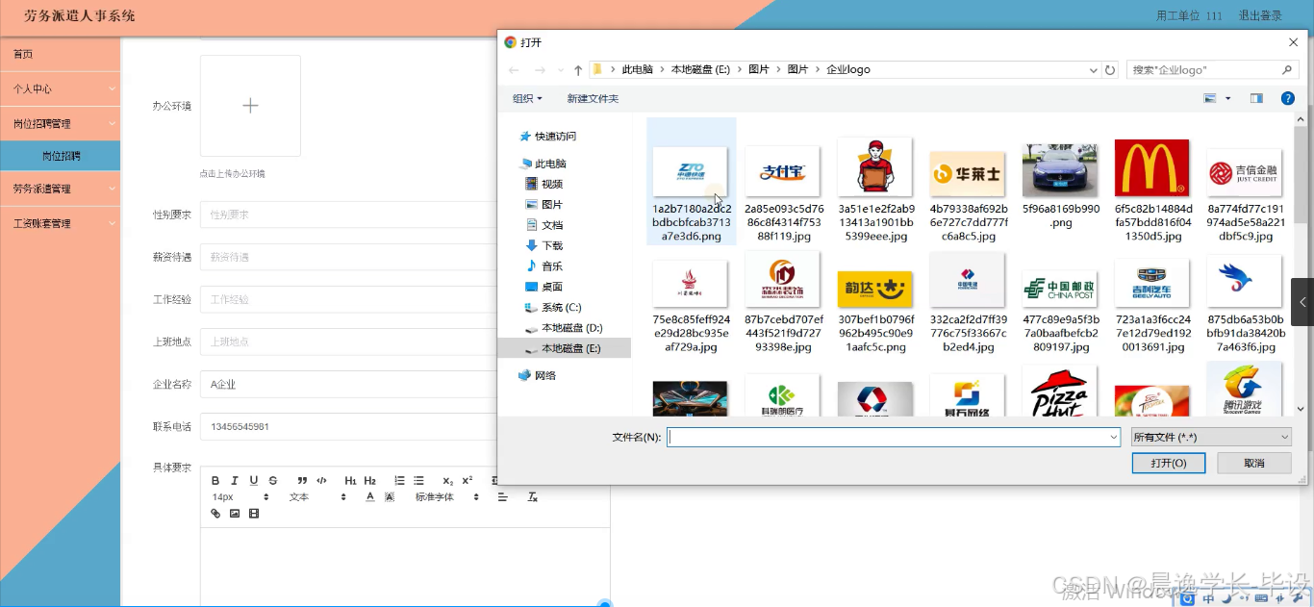This screenshot has height=607, width=1314.
Task: Apply italic formatting in the editor
Action: pos(235,481)
